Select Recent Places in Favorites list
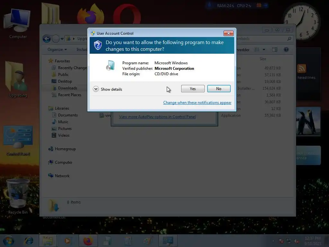The image size is (329, 247). click(x=69, y=95)
